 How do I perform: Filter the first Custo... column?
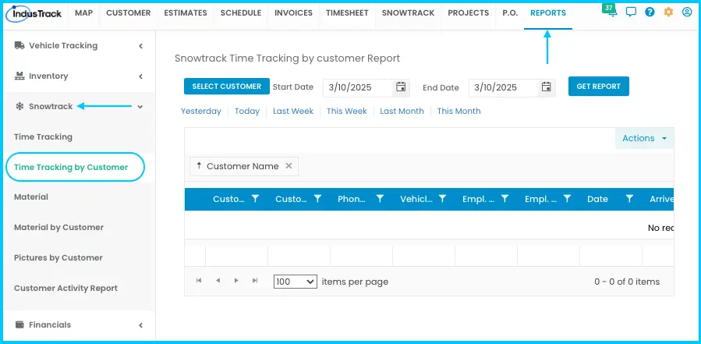tap(255, 199)
